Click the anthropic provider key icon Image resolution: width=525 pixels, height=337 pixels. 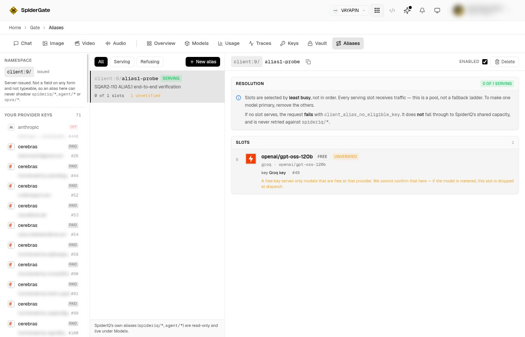11,127
